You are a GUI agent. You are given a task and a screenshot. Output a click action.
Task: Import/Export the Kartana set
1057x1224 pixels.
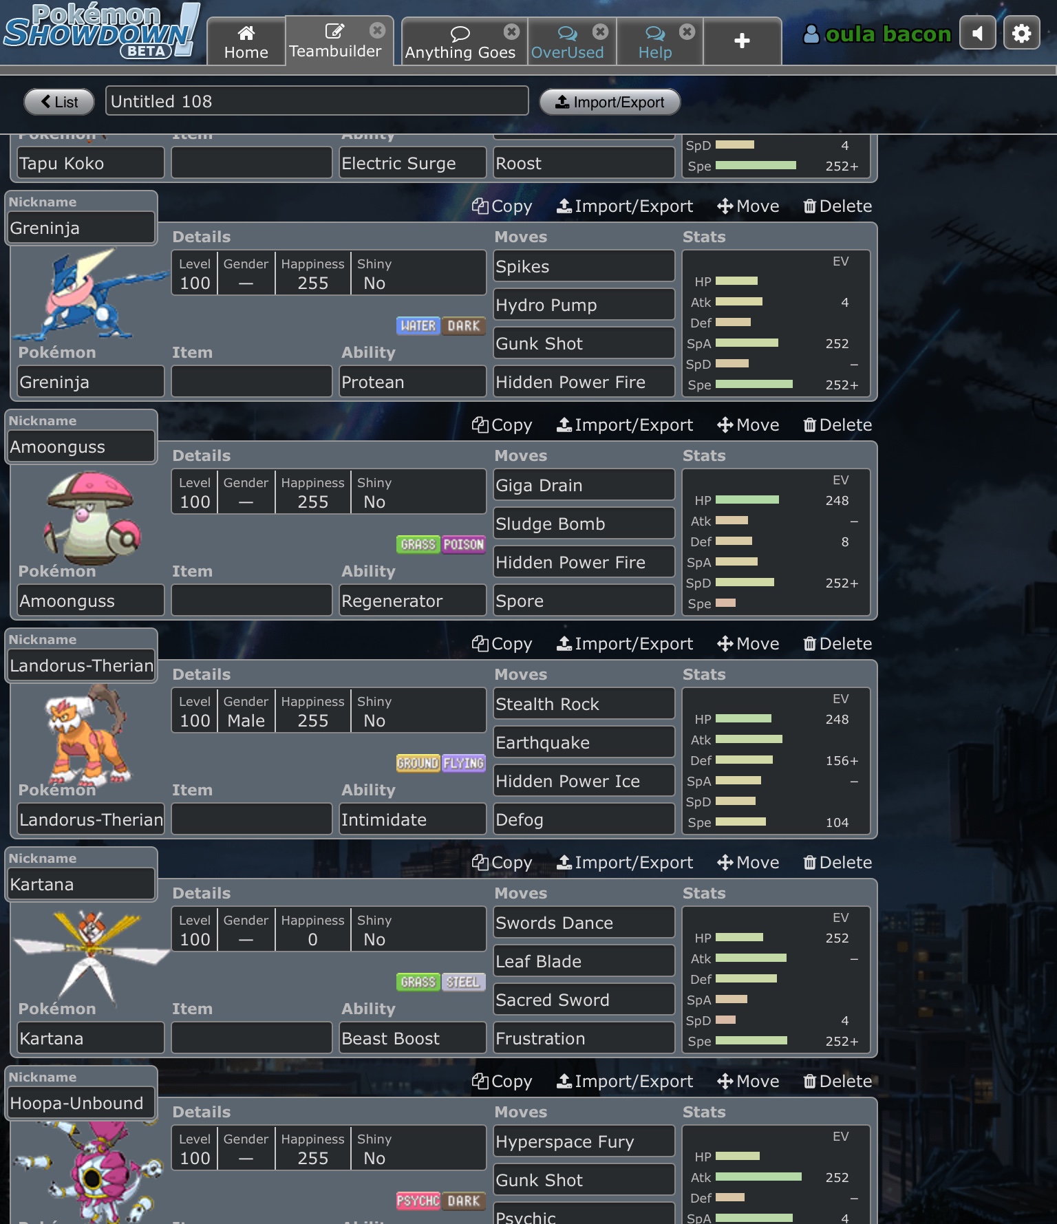click(x=625, y=863)
